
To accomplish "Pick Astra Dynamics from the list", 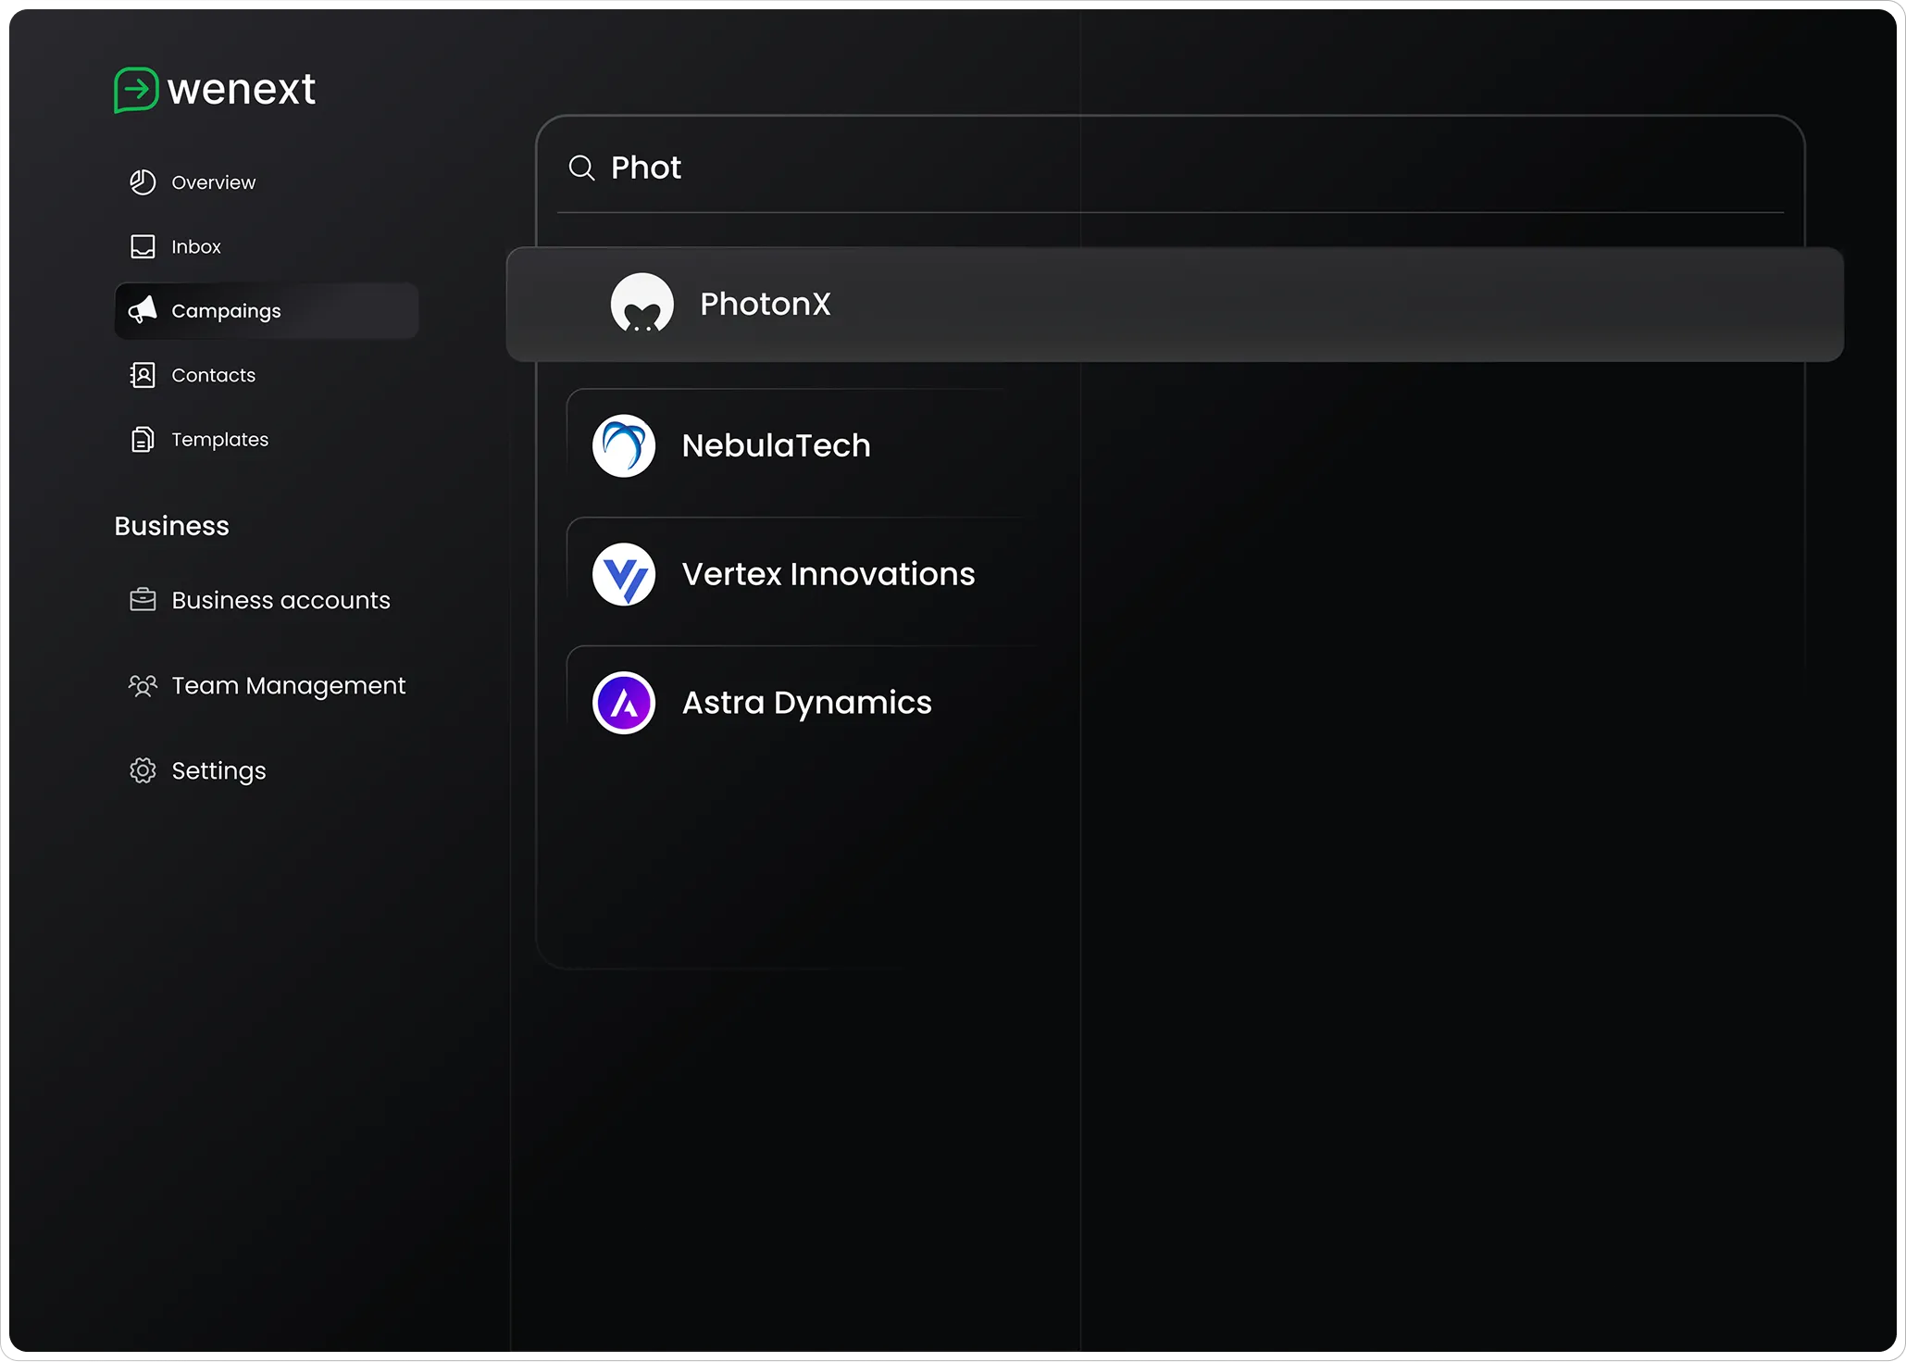I will [806, 703].
